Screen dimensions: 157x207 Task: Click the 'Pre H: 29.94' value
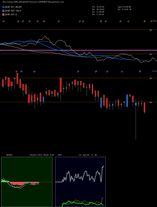(98, 9)
